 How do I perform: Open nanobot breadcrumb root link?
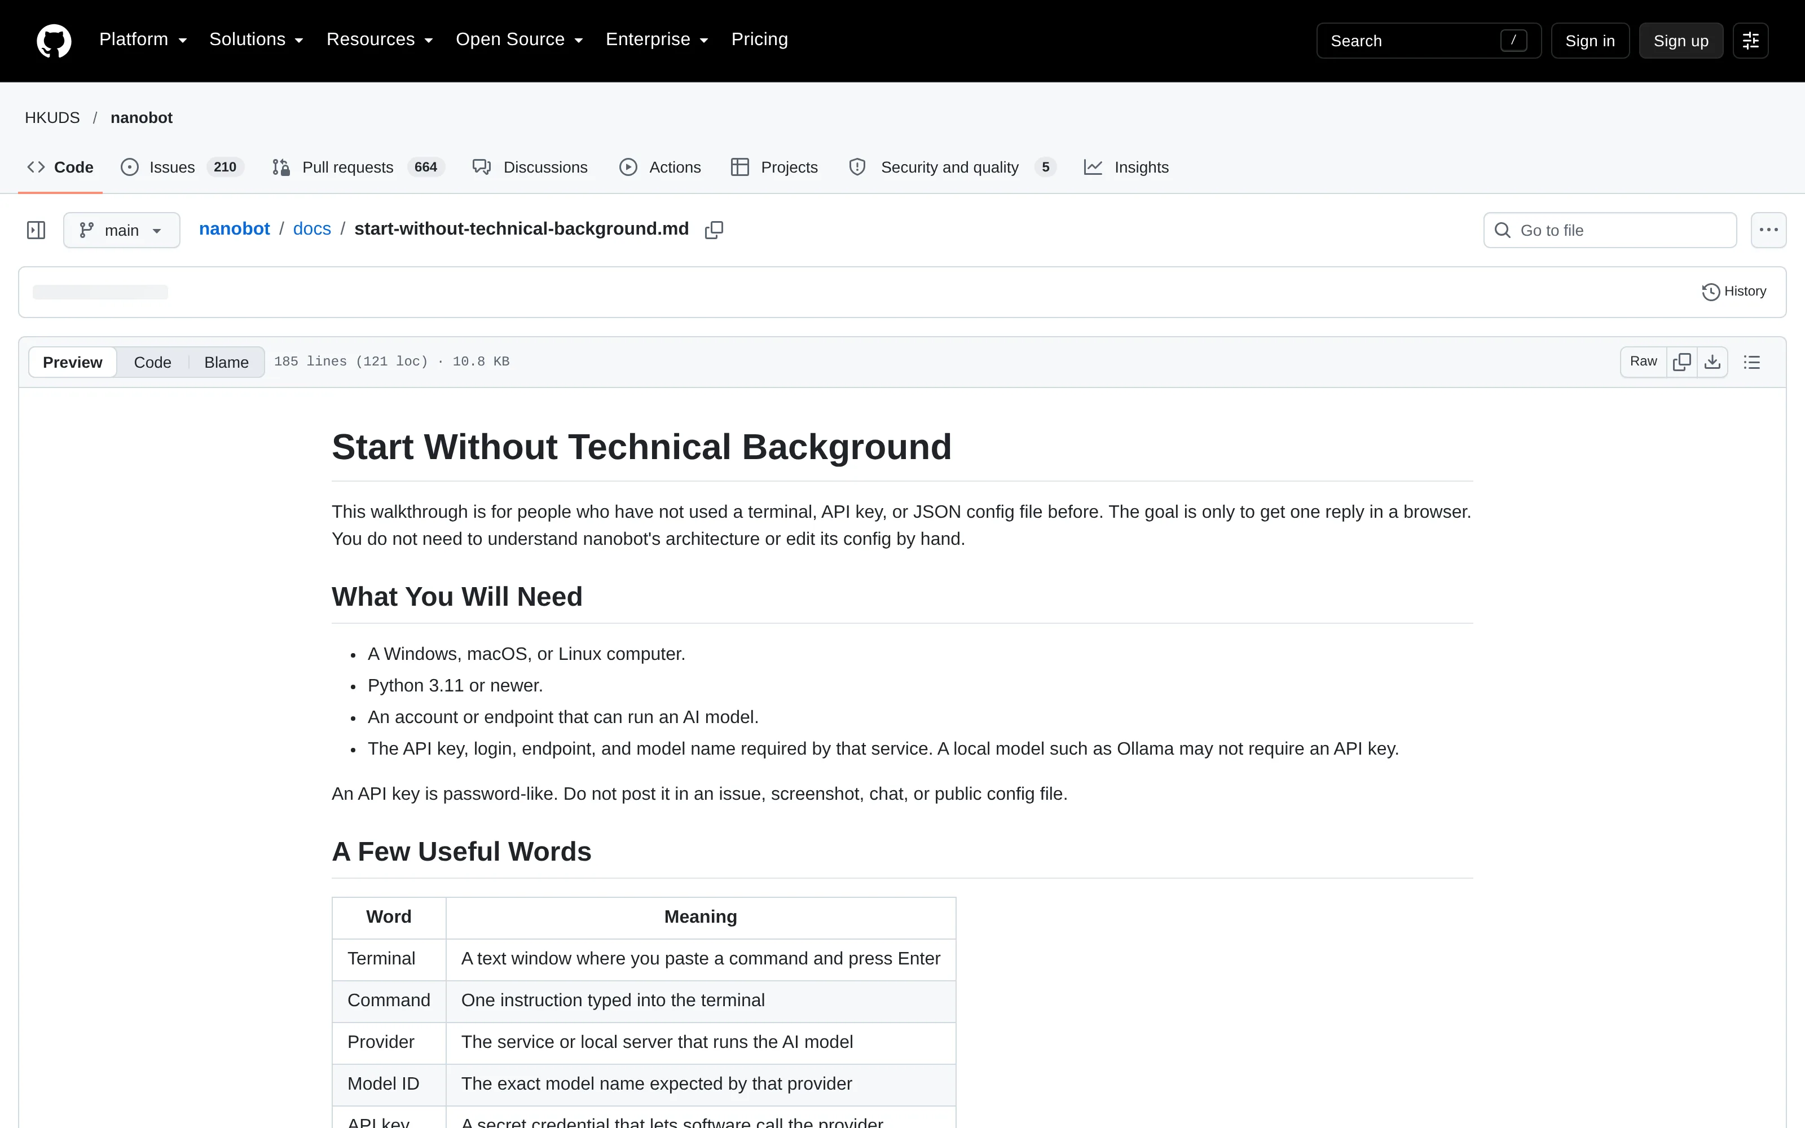(234, 229)
